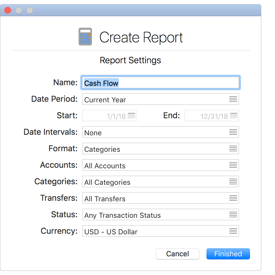This screenshot has width=275, height=275.
Task: Click the Cancel button
Action: coord(177,254)
